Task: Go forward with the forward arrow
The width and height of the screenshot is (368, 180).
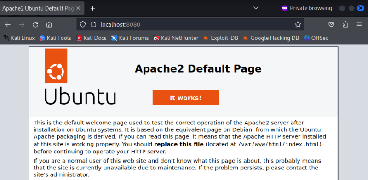Action: pos(22,24)
